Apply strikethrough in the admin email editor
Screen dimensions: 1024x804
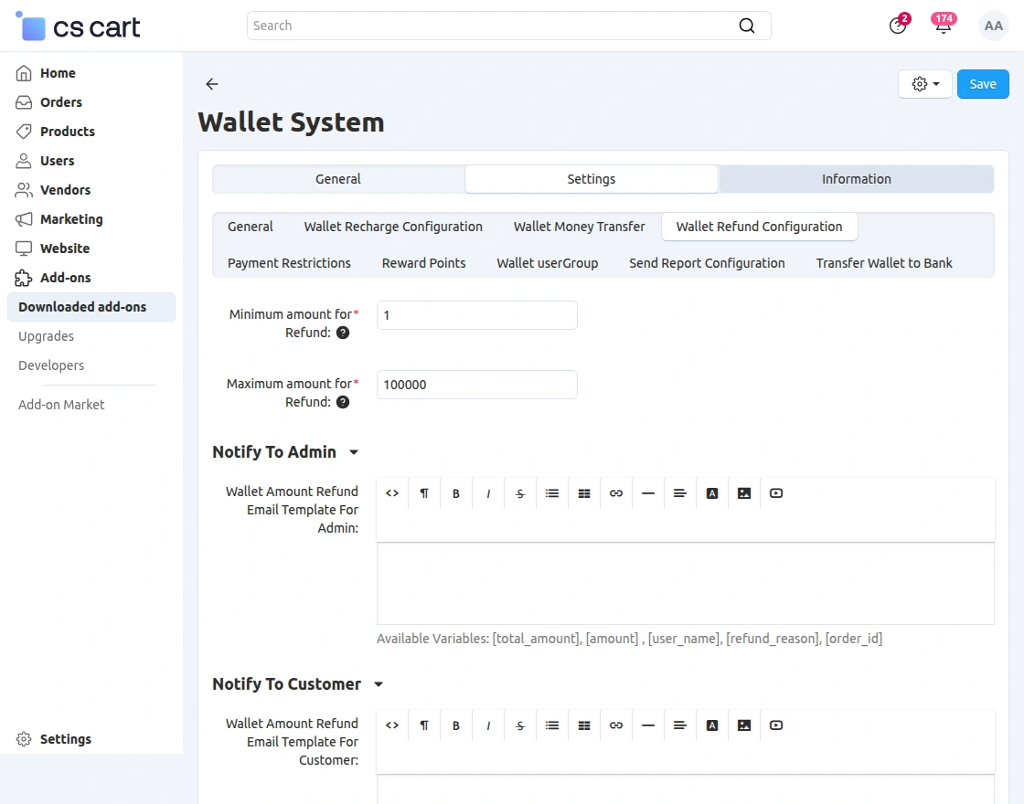519,492
